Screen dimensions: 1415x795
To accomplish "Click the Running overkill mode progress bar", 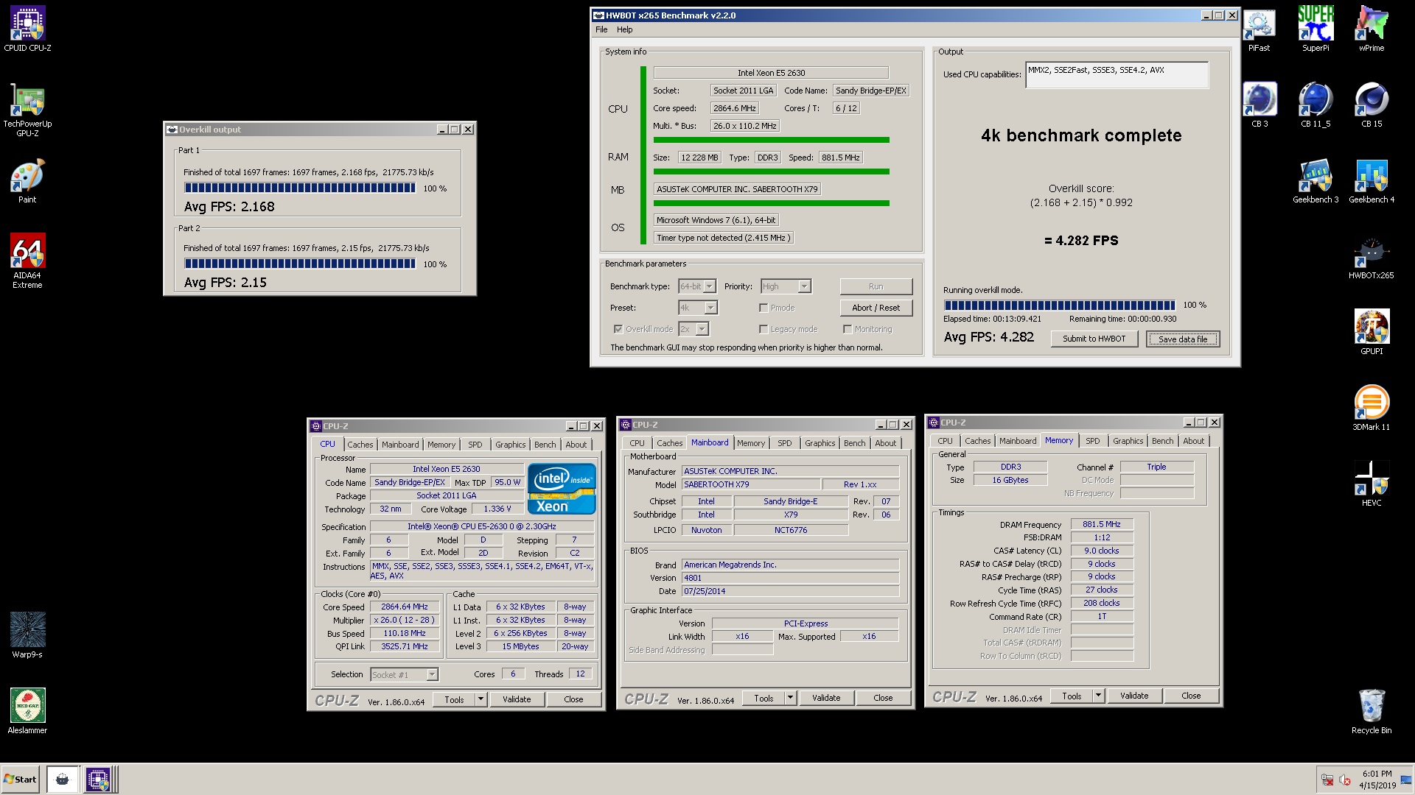I will [1060, 305].
